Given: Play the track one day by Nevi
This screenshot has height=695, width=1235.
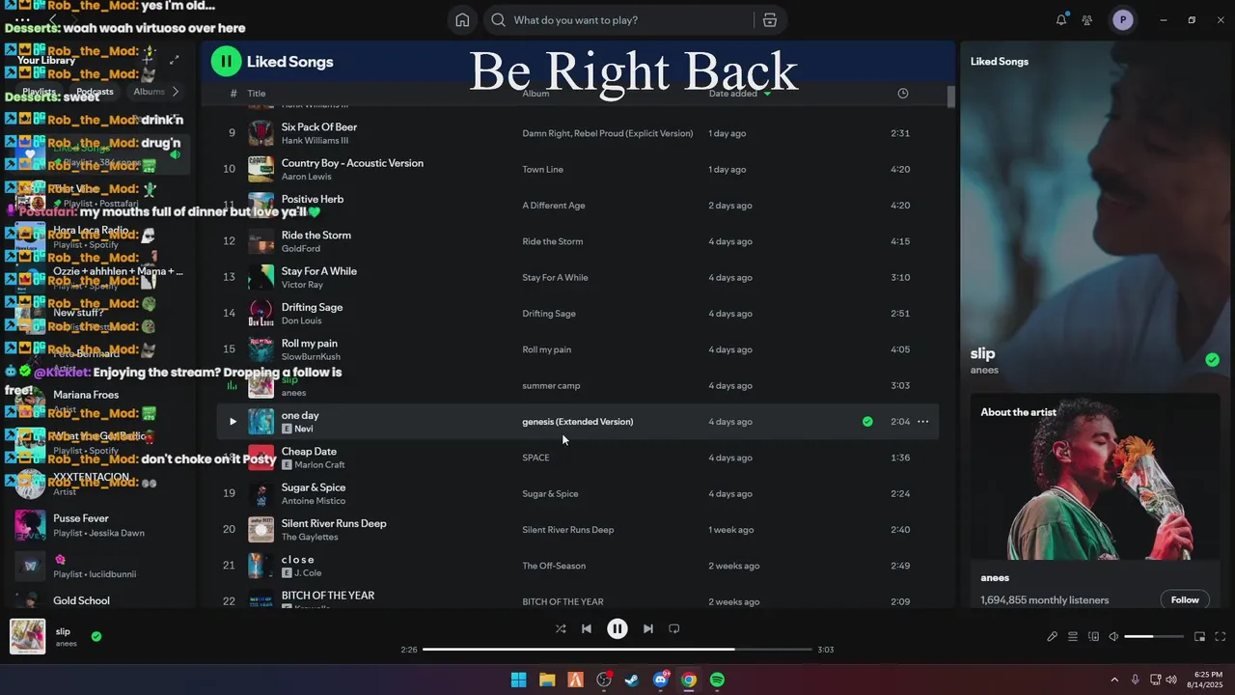Looking at the screenshot, I should [233, 422].
